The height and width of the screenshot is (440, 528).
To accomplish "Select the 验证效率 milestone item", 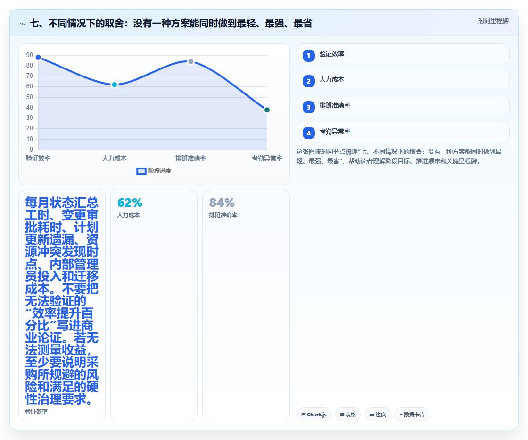I will click(403, 54).
